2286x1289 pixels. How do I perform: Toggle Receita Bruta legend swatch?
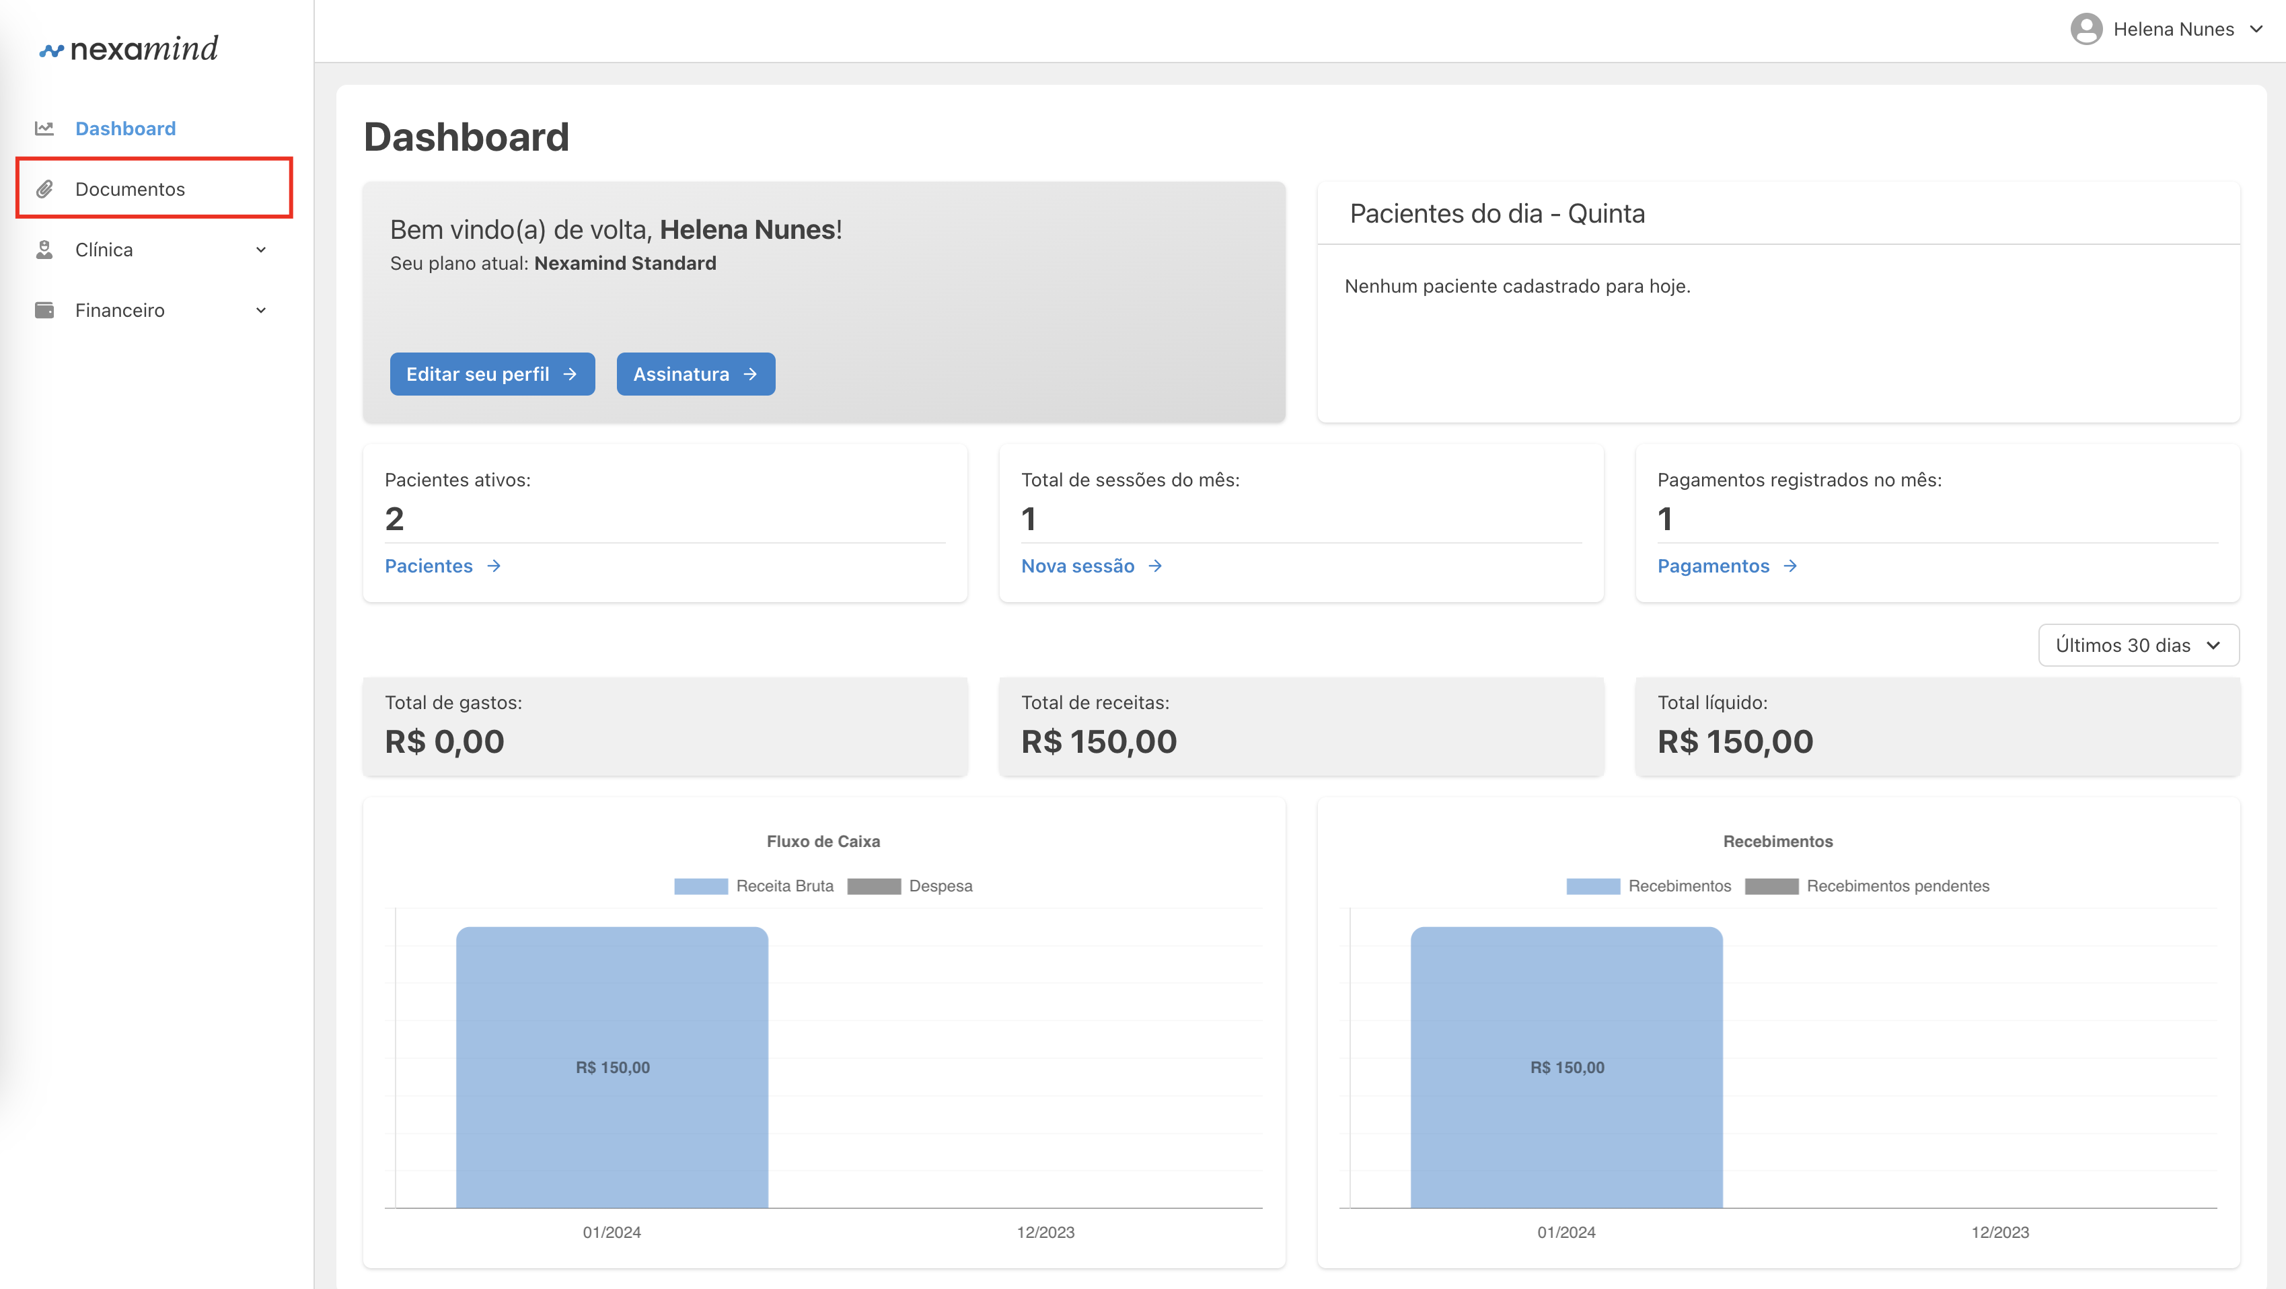(x=700, y=886)
